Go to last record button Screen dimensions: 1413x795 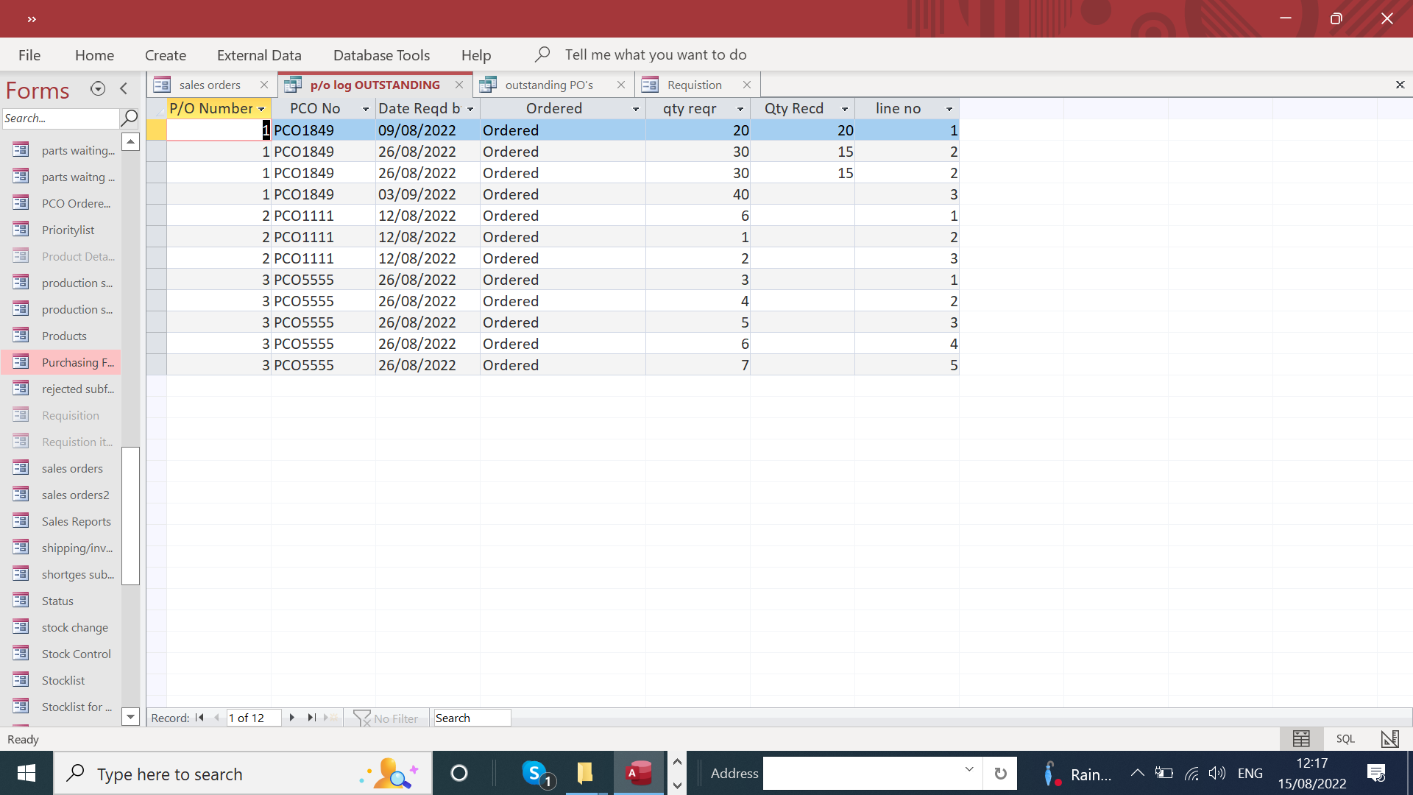[x=311, y=718]
